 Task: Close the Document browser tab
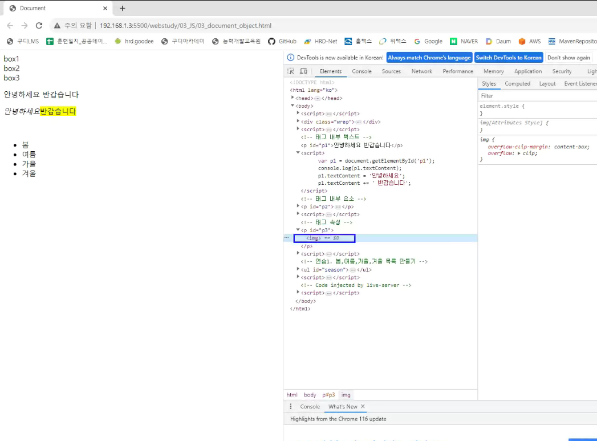click(x=105, y=8)
